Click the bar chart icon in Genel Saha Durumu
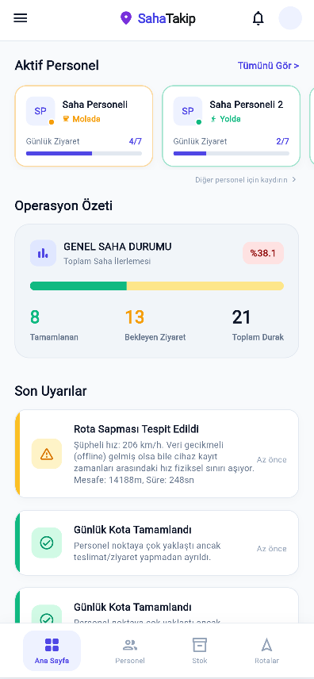The width and height of the screenshot is (314, 679). coord(43,253)
